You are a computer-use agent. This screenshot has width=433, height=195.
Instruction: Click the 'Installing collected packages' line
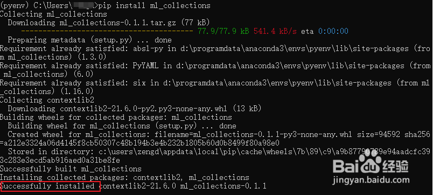(124, 177)
